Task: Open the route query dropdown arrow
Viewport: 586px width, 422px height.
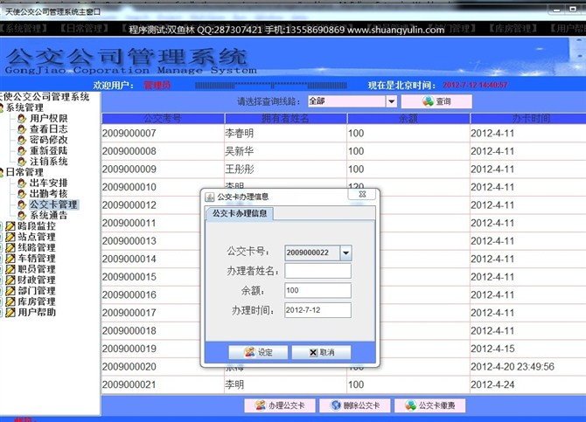Action: (391, 101)
